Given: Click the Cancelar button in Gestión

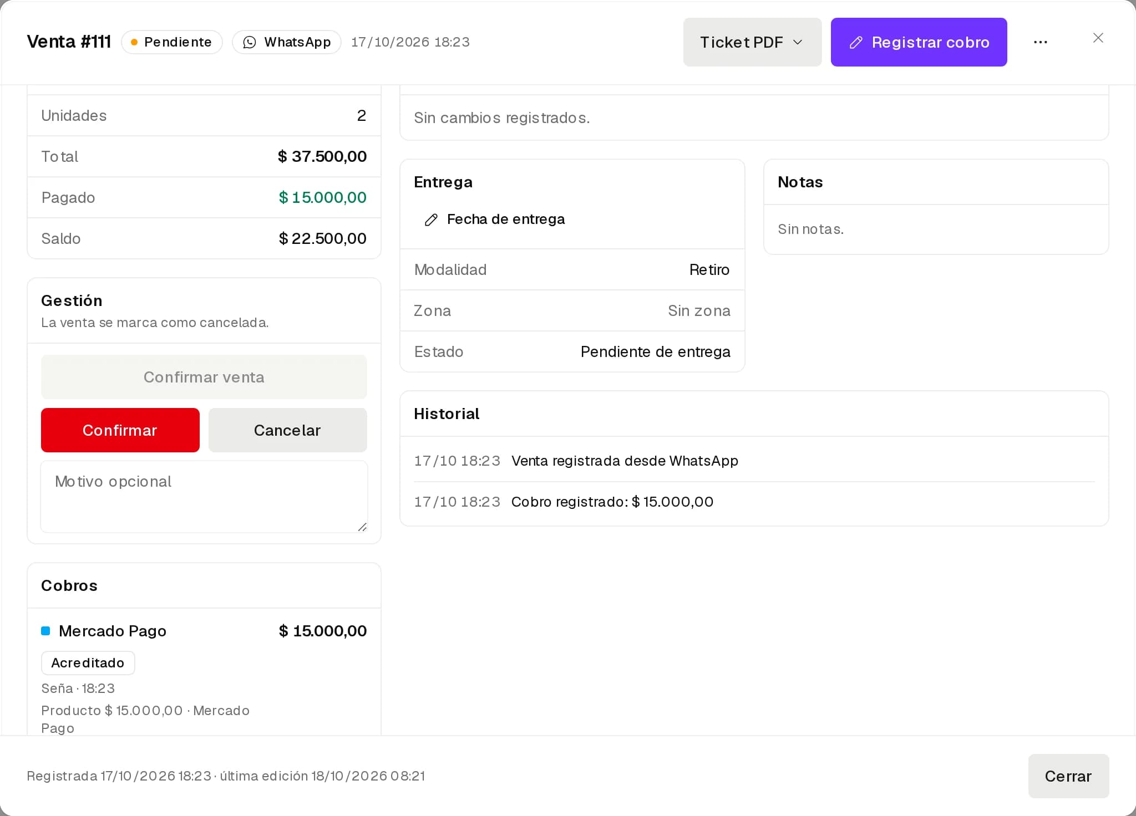Looking at the screenshot, I should coord(287,430).
